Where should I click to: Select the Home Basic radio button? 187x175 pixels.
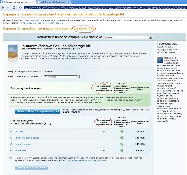pyautogui.click(x=11, y=150)
